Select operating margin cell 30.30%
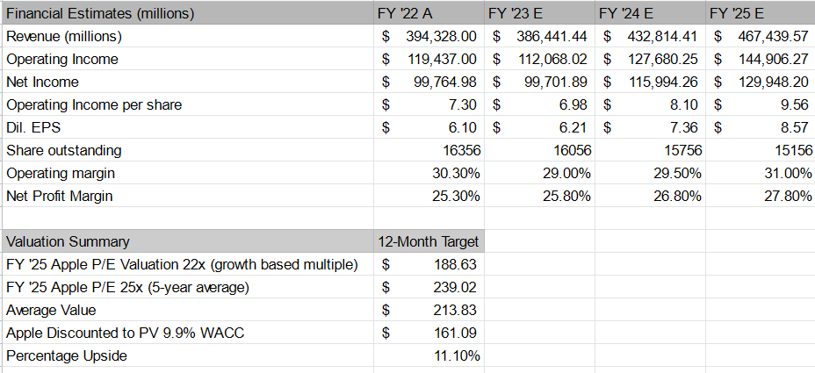 point(429,173)
